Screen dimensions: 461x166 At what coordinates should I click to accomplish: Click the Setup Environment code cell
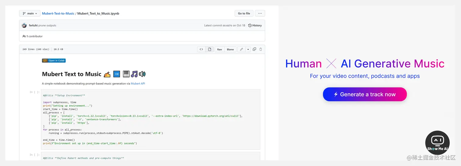tap(151, 119)
